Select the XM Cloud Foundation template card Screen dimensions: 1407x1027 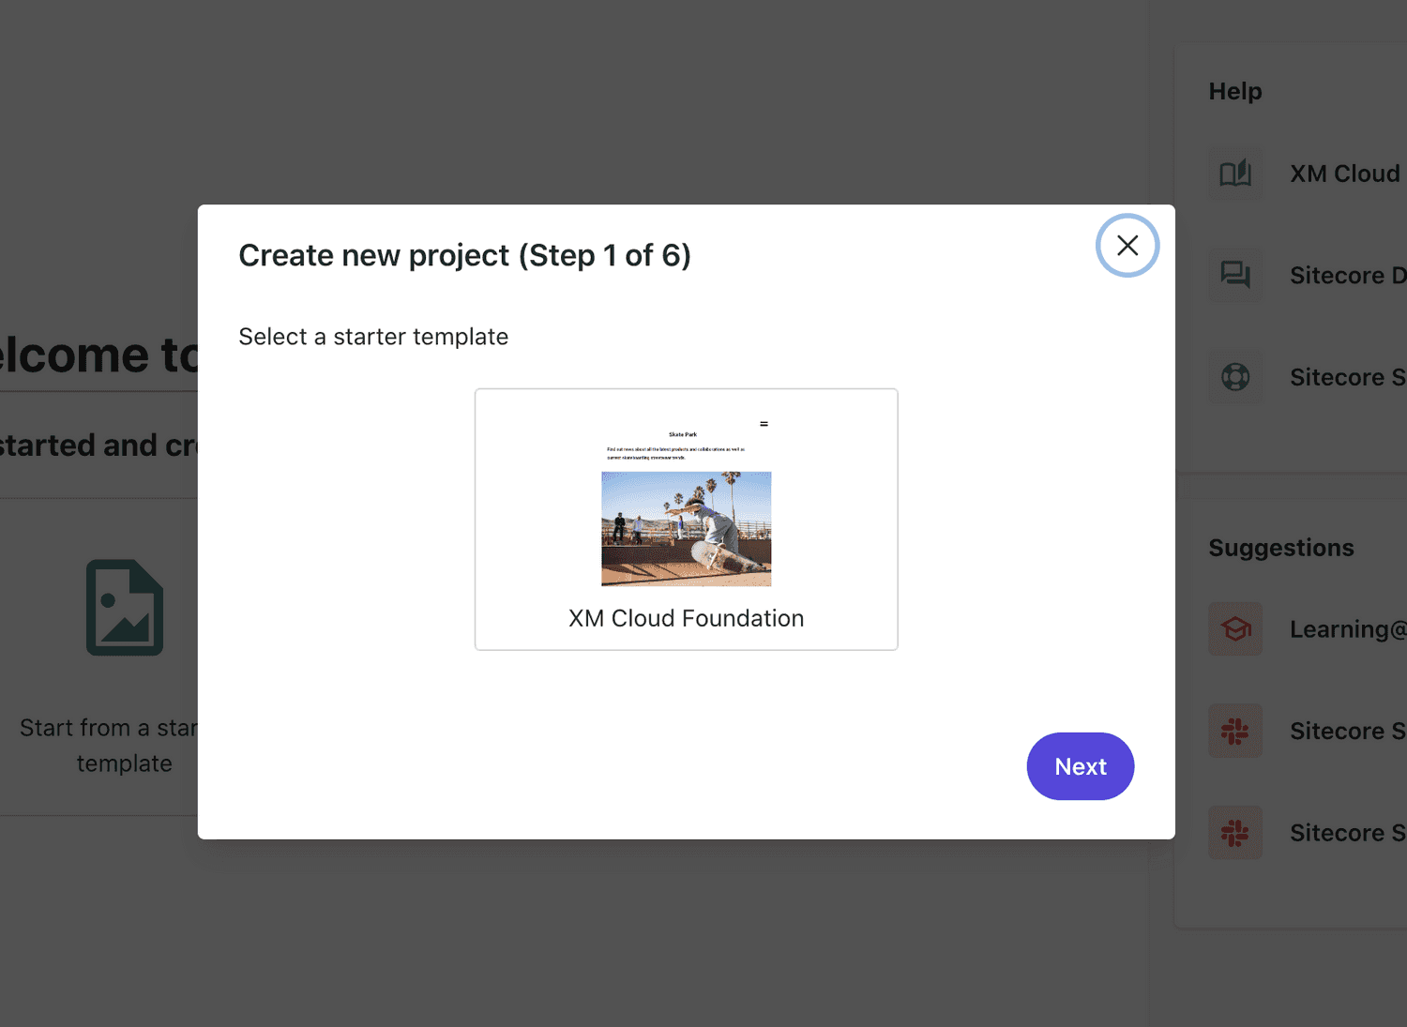[687, 520]
